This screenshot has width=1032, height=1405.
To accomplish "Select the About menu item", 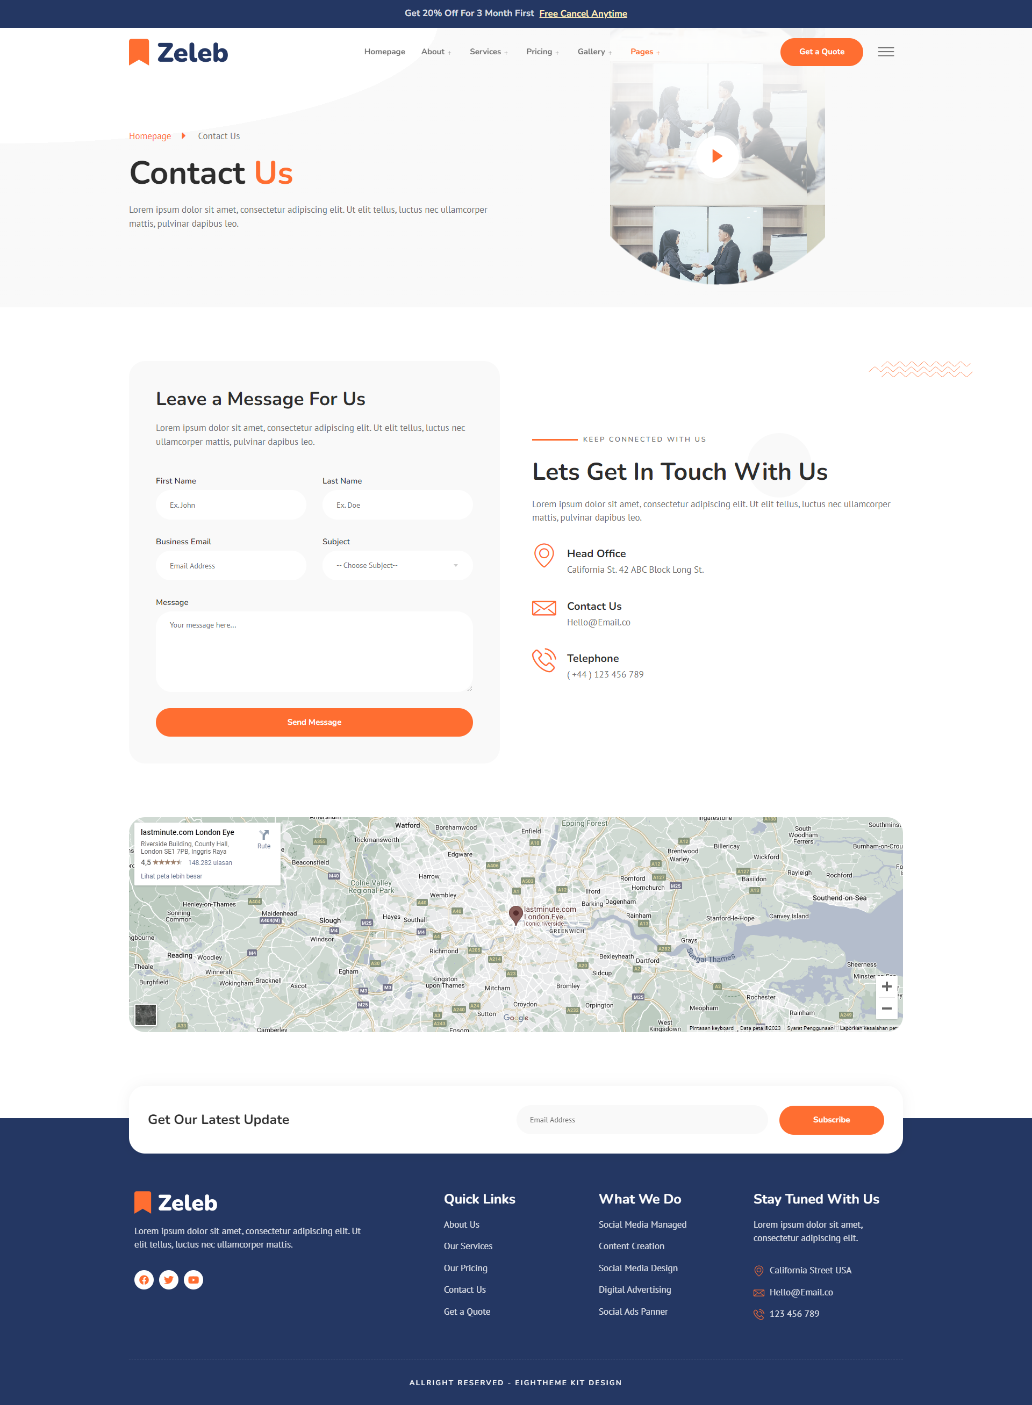I will coord(431,51).
